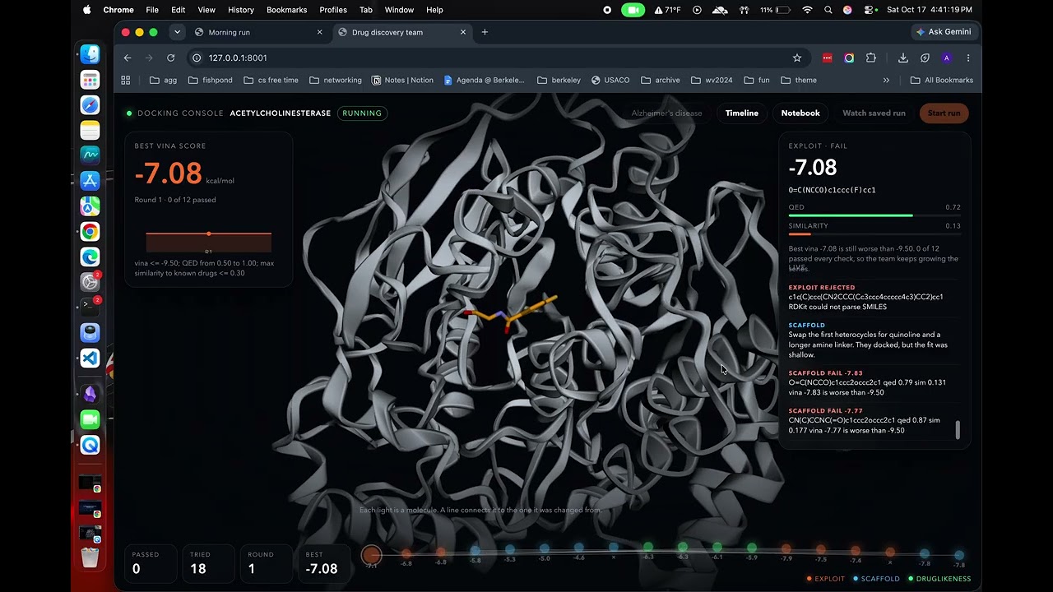Open the Profiles menu in menu bar
This screenshot has height=592, width=1053.
point(332,10)
